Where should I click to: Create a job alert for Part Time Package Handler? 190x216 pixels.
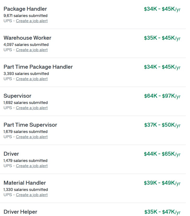pyautogui.click(x=32, y=79)
